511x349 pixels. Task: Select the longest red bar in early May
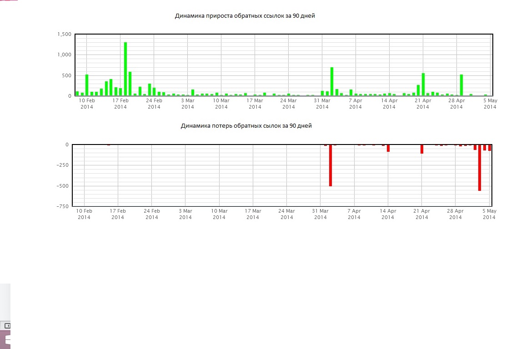pyautogui.click(x=479, y=168)
